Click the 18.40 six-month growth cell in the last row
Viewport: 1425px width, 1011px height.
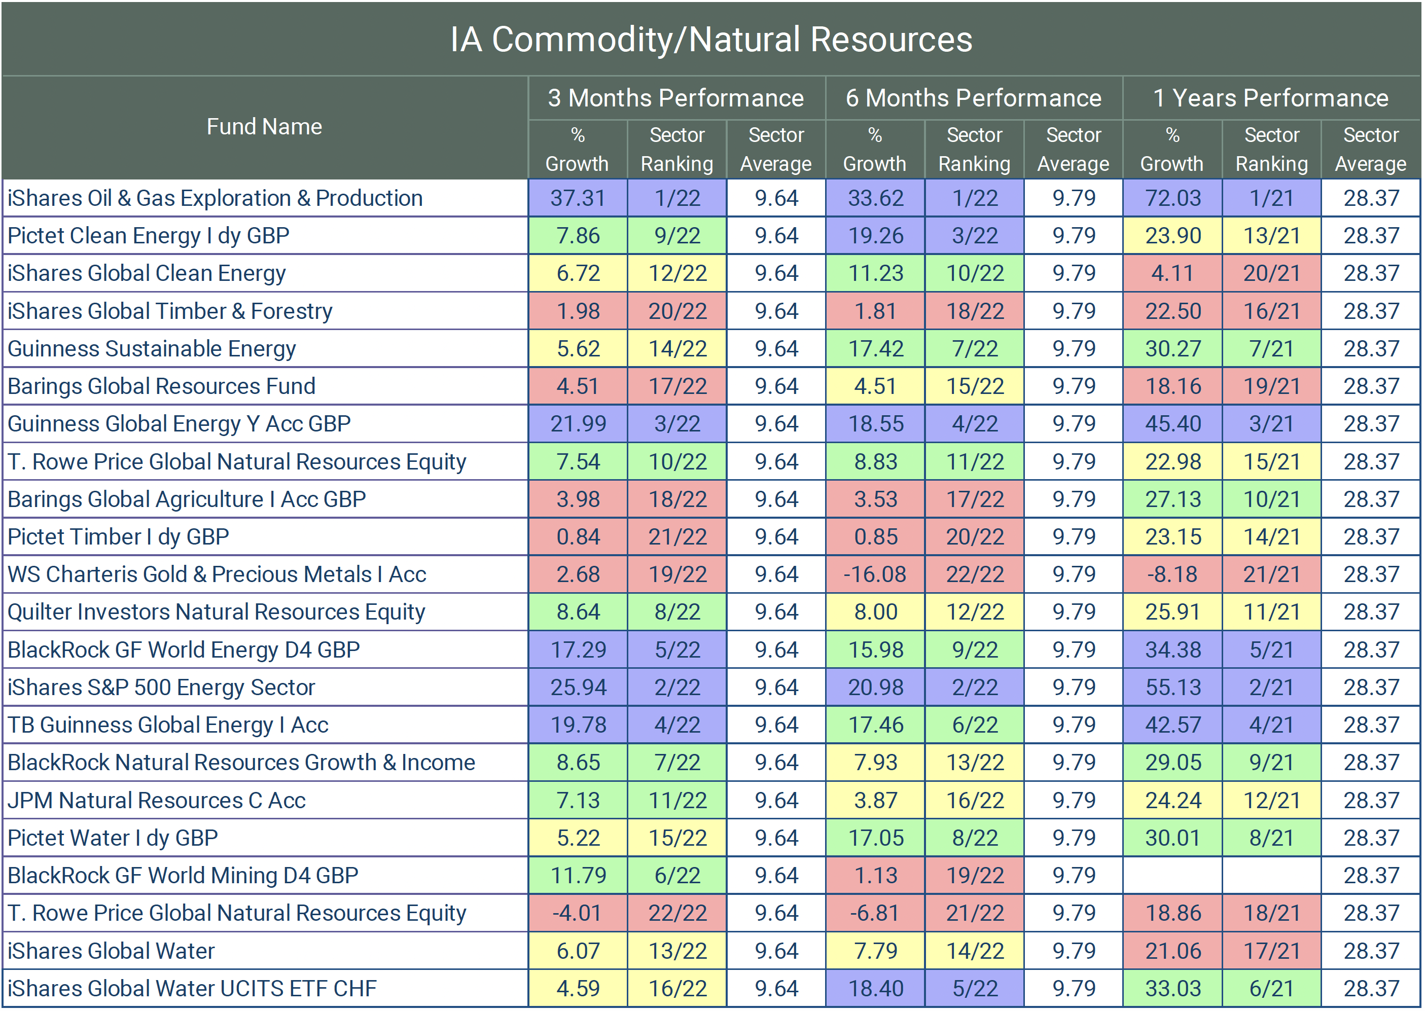pyautogui.click(x=875, y=989)
